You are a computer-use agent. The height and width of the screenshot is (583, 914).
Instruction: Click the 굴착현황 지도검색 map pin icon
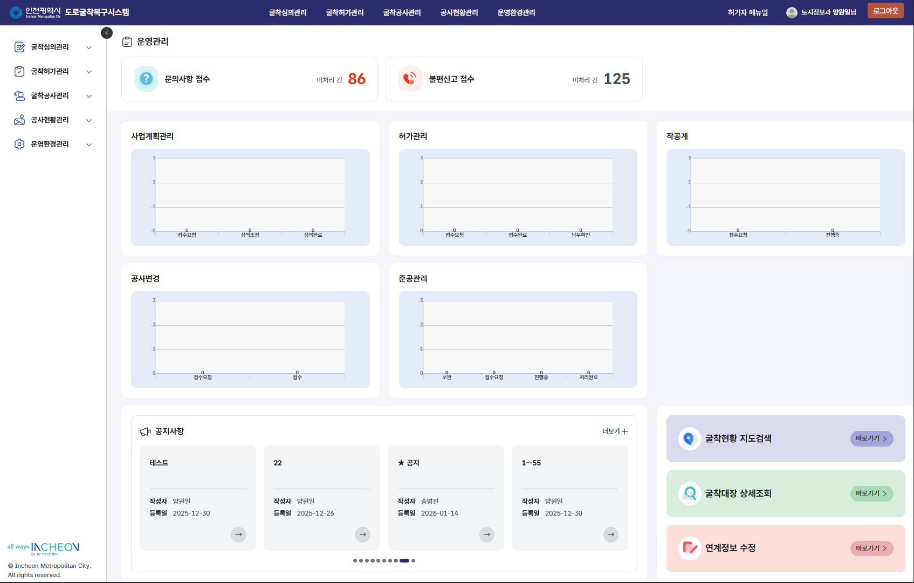click(689, 439)
